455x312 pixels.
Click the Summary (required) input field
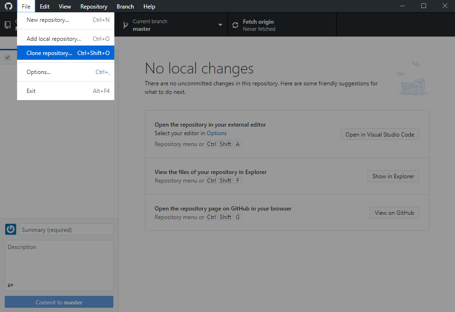tap(66, 229)
